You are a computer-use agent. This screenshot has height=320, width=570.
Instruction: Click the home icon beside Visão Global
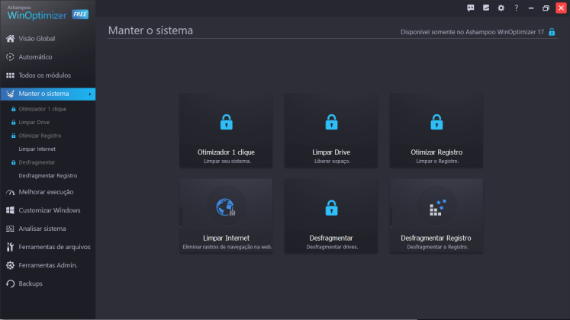tap(10, 38)
